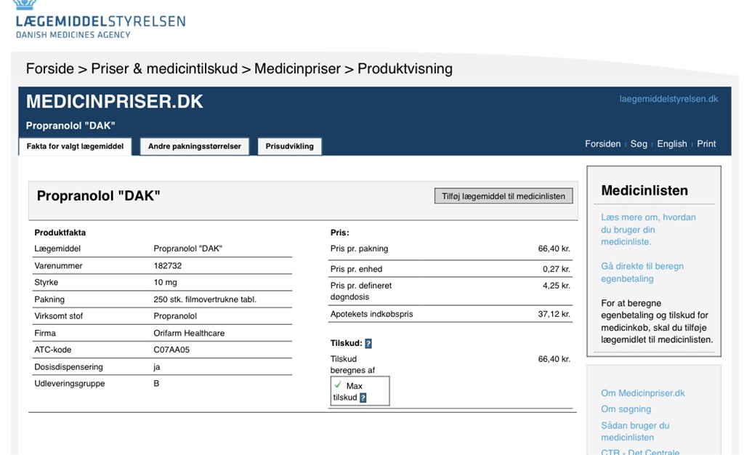Click the Pris pr. pakning label

tap(359, 249)
